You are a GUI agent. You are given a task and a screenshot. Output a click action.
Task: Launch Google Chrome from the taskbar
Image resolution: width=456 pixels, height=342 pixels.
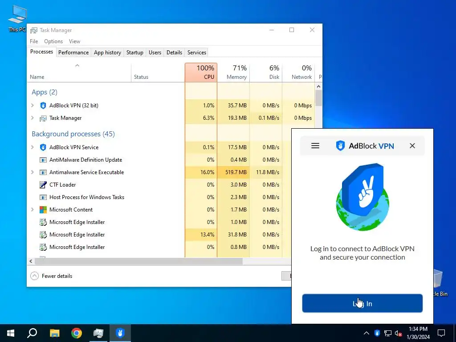[x=77, y=333]
